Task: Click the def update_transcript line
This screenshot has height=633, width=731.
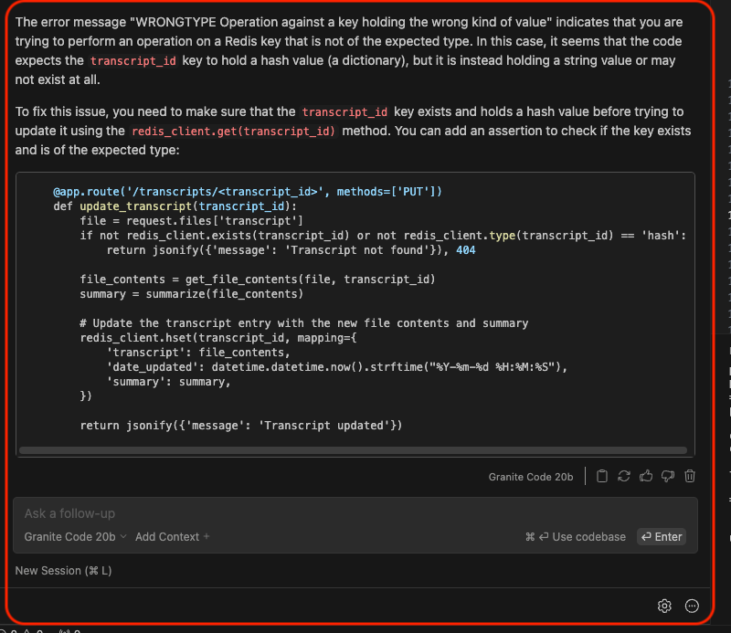Action: point(175,206)
